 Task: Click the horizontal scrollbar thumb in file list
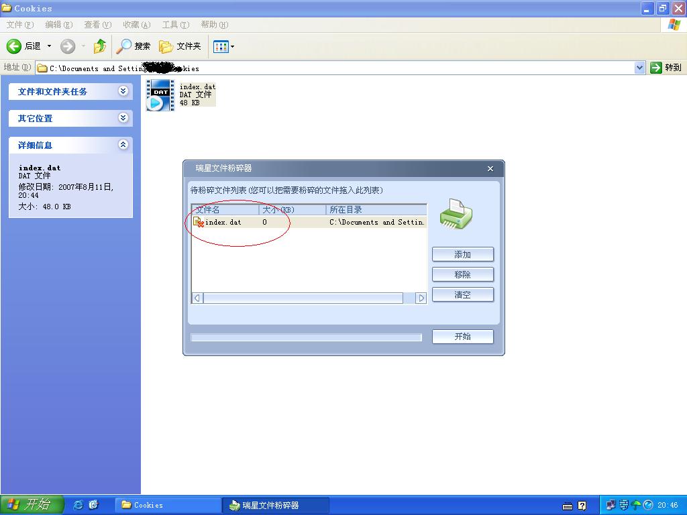coord(303,298)
